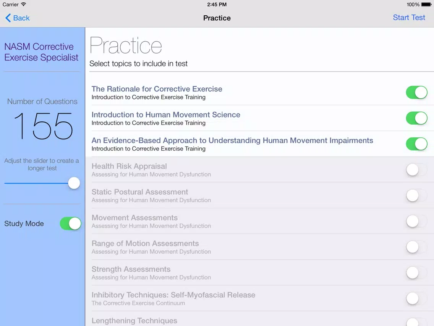Toggle the Study Mode switch off
434x326 pixels.
71,223
